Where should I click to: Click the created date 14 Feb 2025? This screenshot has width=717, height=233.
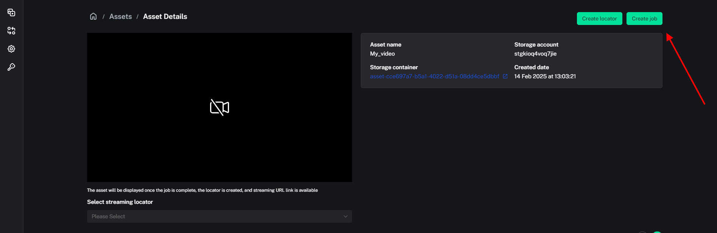click(x=545, y=76)
